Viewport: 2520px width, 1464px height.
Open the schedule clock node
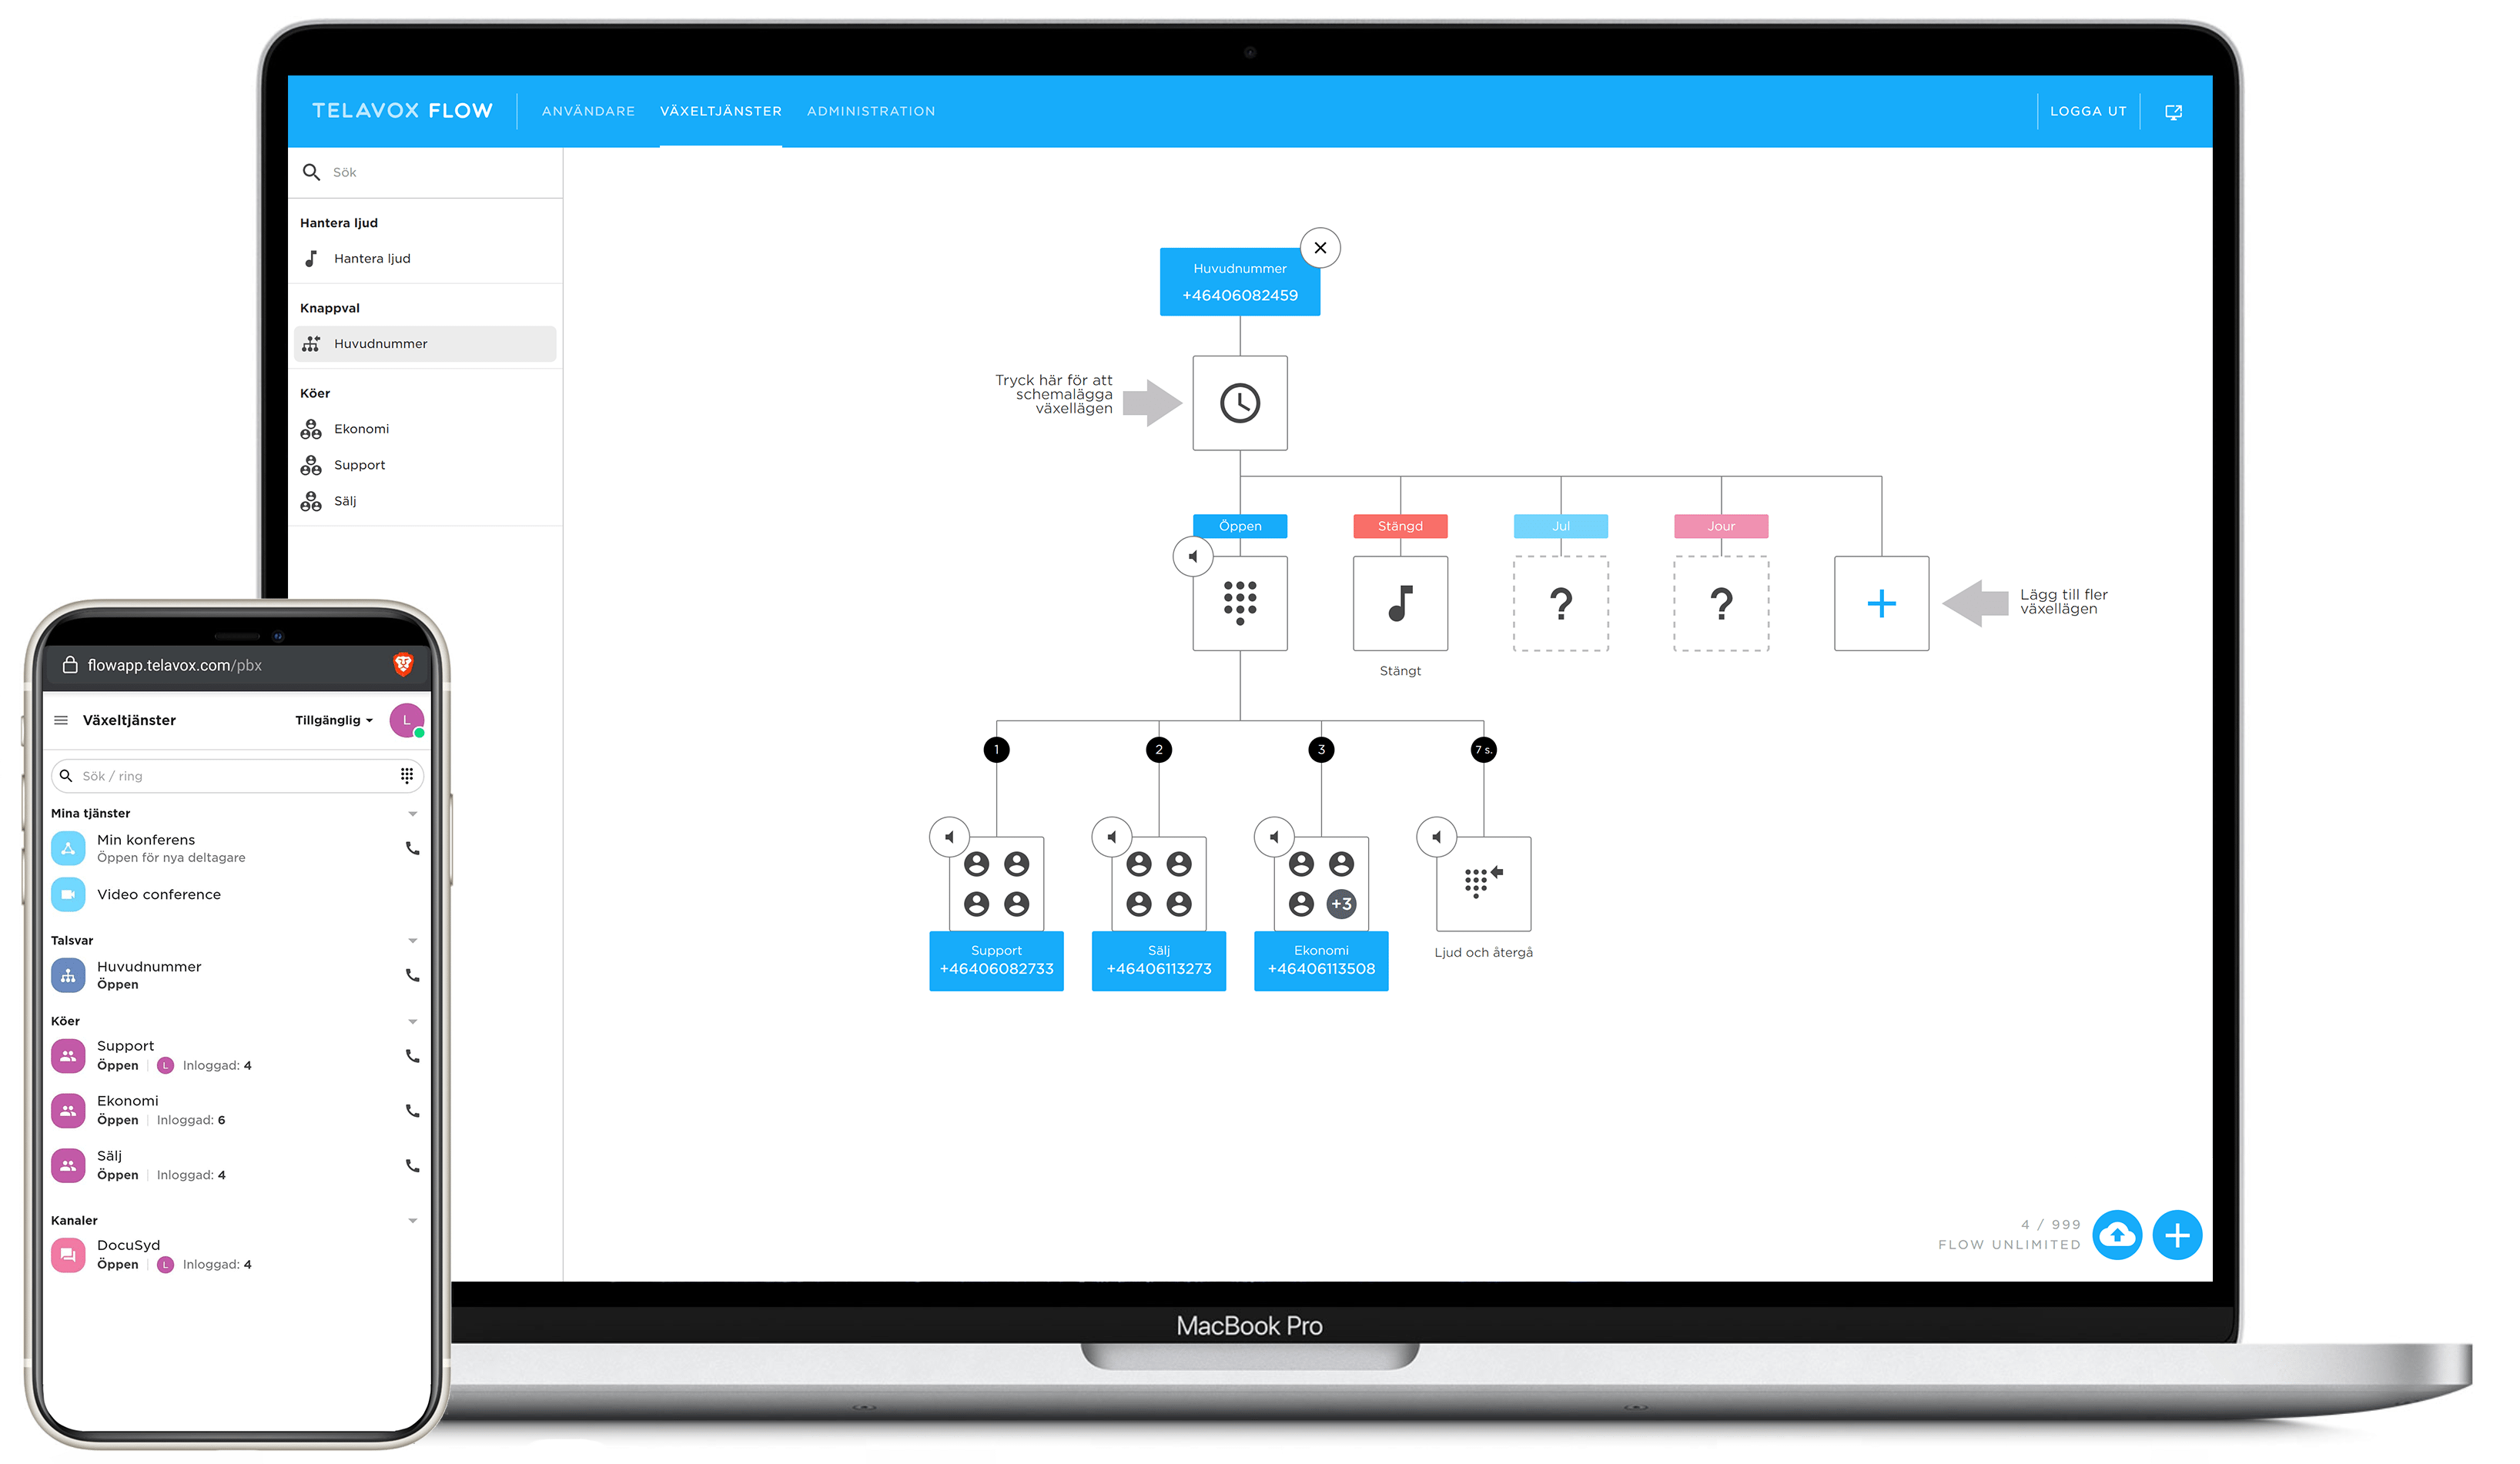click(1240, 403)
